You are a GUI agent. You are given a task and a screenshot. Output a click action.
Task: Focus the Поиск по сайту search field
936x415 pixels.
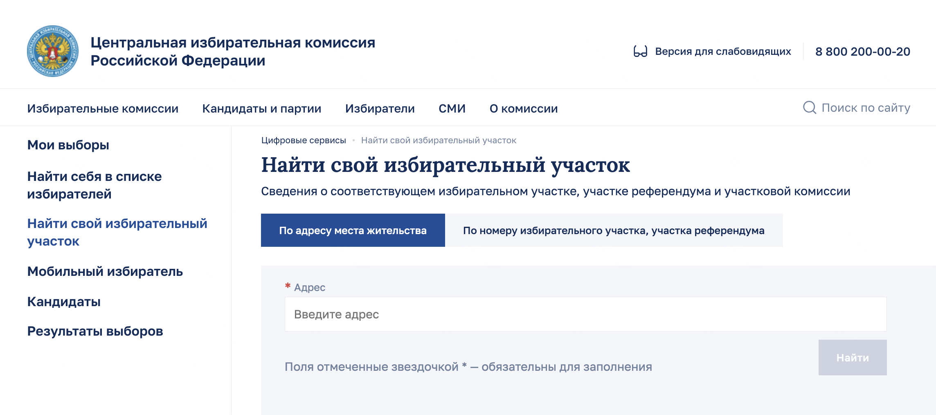click(x=866, y=108)
